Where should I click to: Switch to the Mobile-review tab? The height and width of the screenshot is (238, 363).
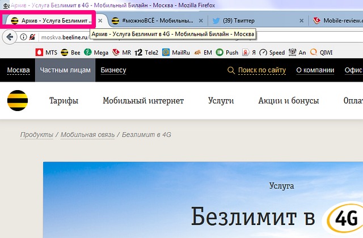tap(336, 20)
